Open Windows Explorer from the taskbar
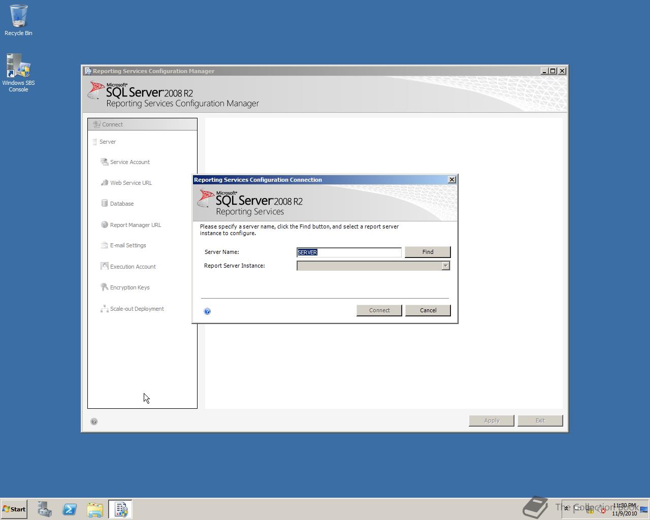The height and width of the screenshot is (520, 650). [95, 509]
